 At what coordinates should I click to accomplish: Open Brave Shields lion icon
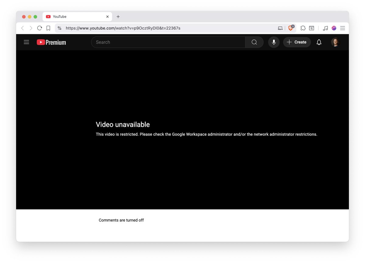291,28
